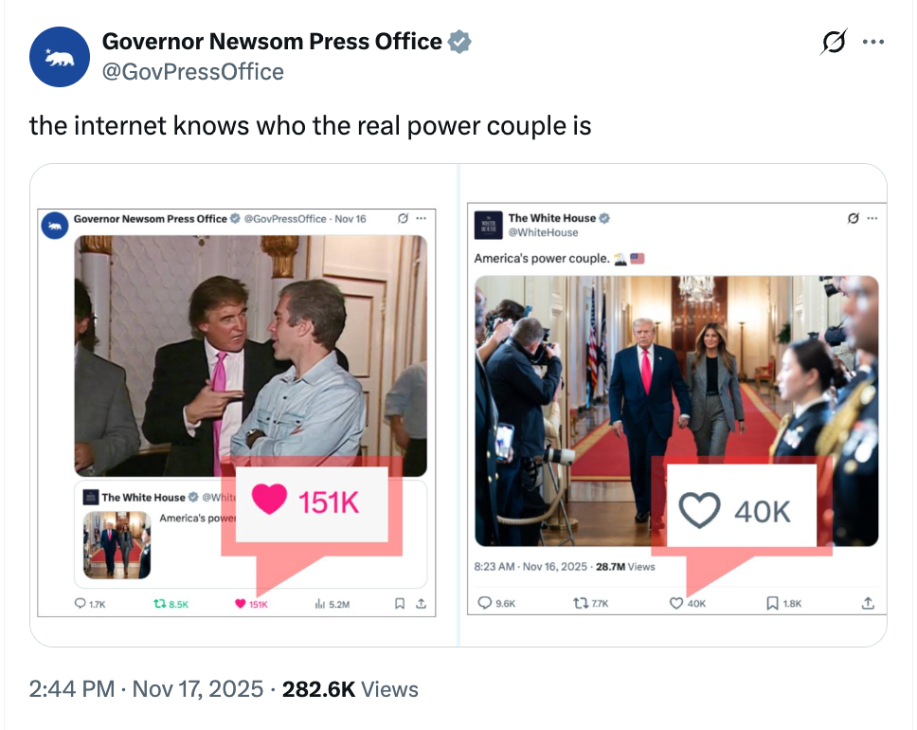Click the verified checkmark badge next to the name
This screenshot has height=730, width=917.
pyautogui.click(x=460, y=41)
